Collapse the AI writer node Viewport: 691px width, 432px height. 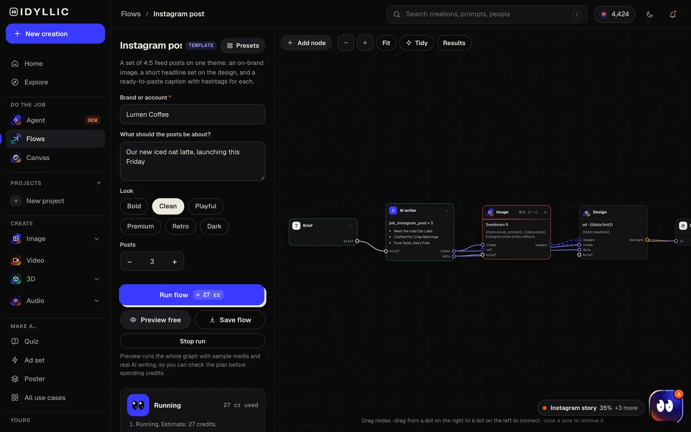click(x=447, y=211)
